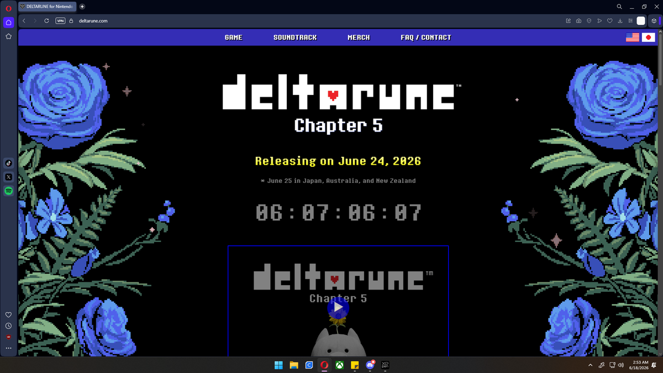Reload the deltarune.com page

(x=46, y=21)
